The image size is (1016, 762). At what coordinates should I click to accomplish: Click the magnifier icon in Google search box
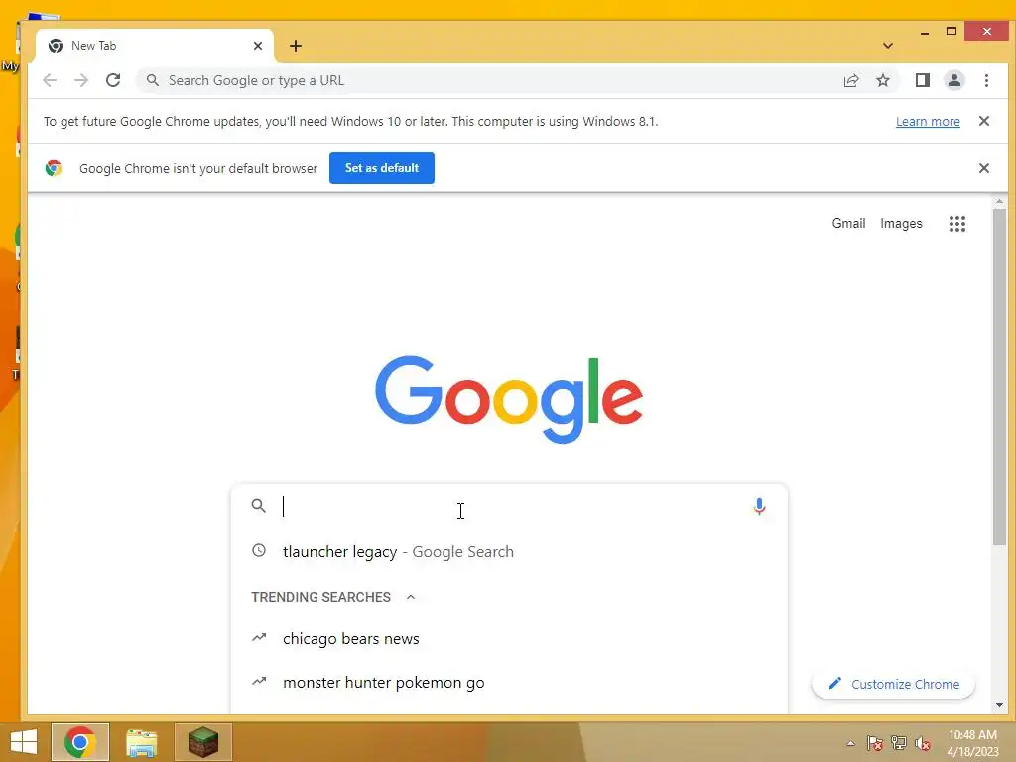(x=259, y=506)
